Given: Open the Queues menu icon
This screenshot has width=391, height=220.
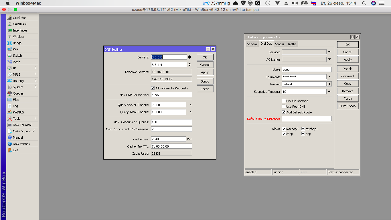Looking at the screenshot, I should tap(10, 93).
